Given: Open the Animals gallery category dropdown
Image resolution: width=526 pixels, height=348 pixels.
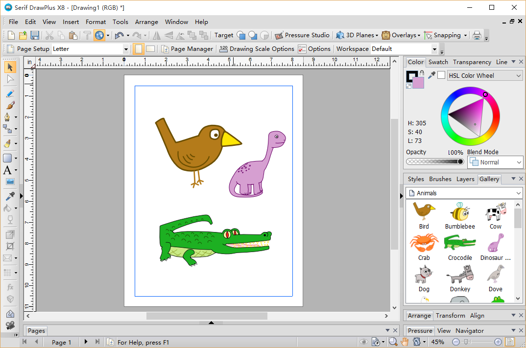Looking at the screenshot, I should pos(463,193).
